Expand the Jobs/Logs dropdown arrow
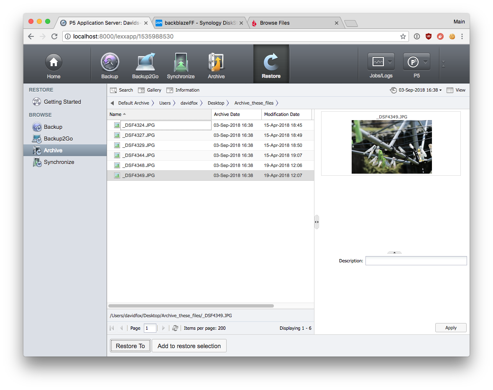The image size is (493, 390). tap(390, 62)
